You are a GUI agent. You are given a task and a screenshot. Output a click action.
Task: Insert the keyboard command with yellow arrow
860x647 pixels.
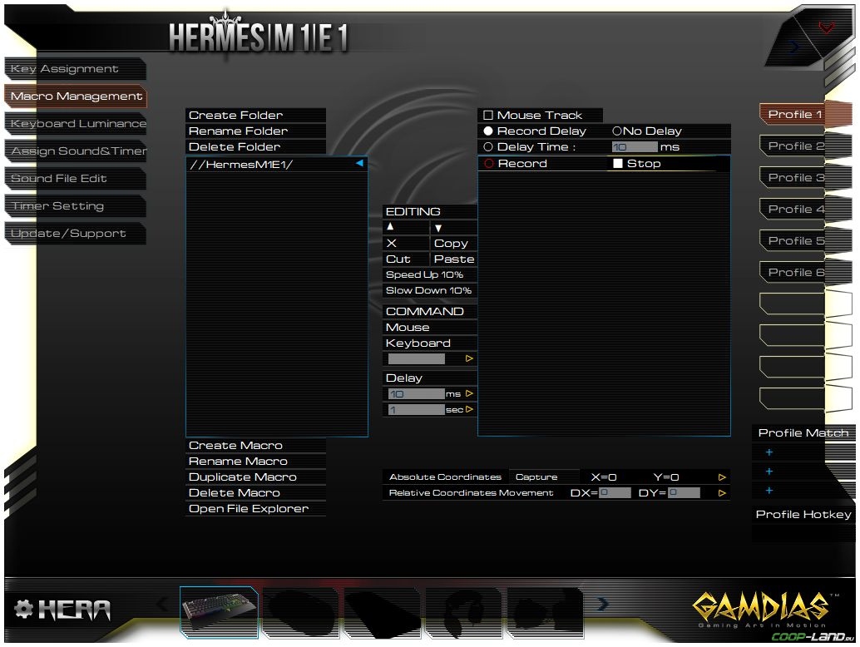(x=469, y=358)
